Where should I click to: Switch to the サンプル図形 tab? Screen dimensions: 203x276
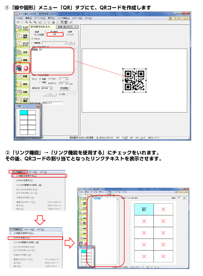(39, 35)
